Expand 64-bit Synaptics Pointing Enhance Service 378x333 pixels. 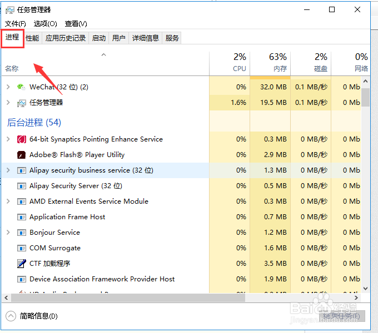tap(8, 139)
